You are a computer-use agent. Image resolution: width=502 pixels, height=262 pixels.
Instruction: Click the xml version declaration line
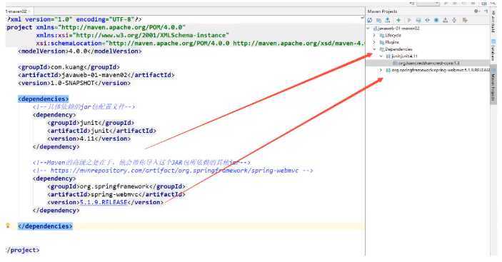click(74, 19)
